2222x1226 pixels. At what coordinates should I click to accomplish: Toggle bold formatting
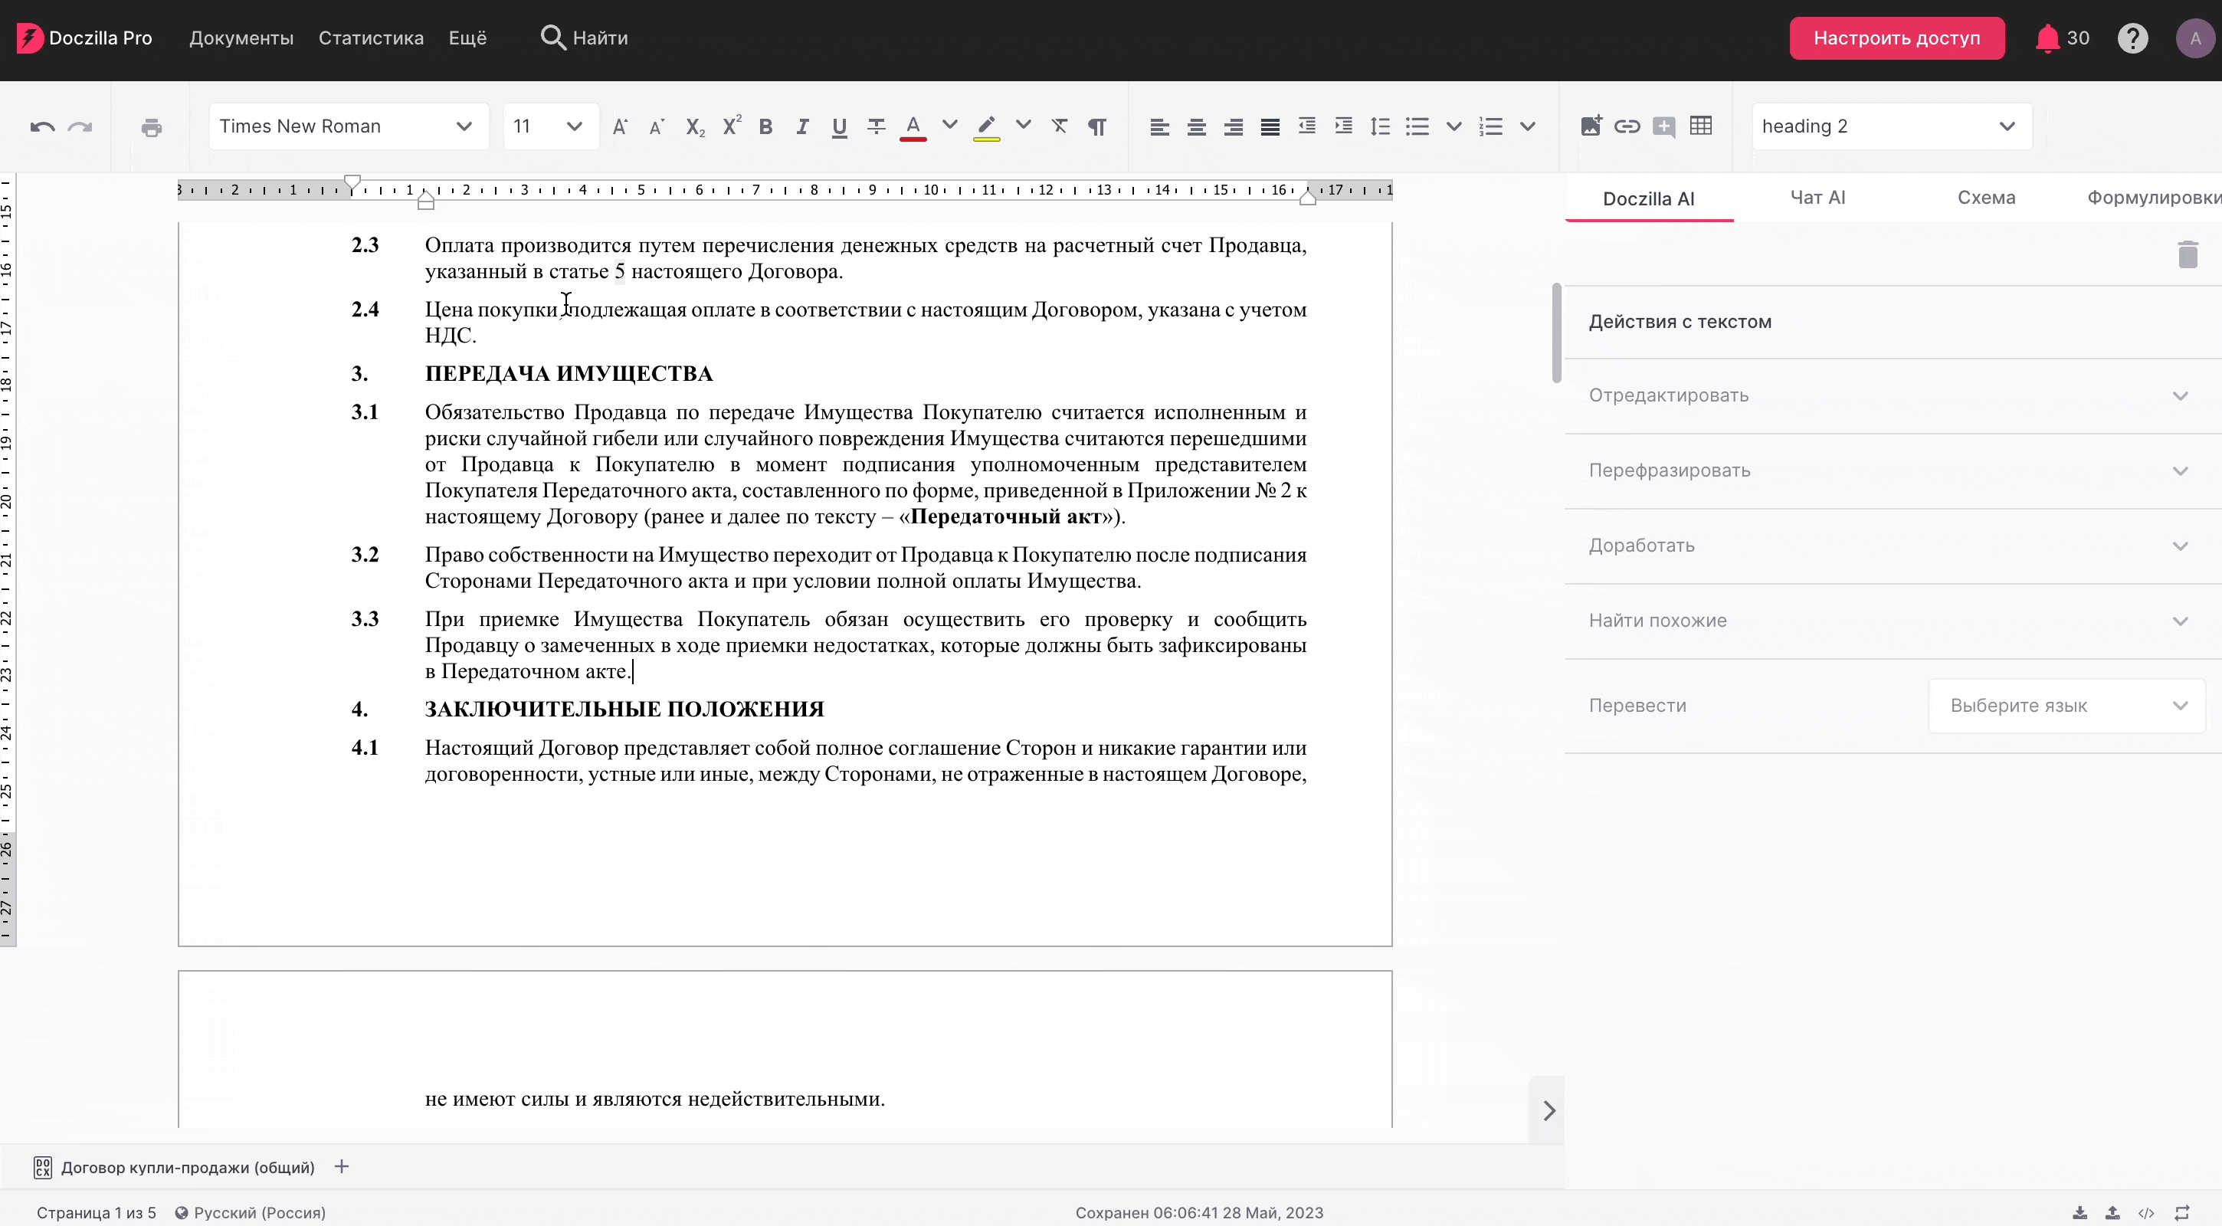click(x=766, y=127)
